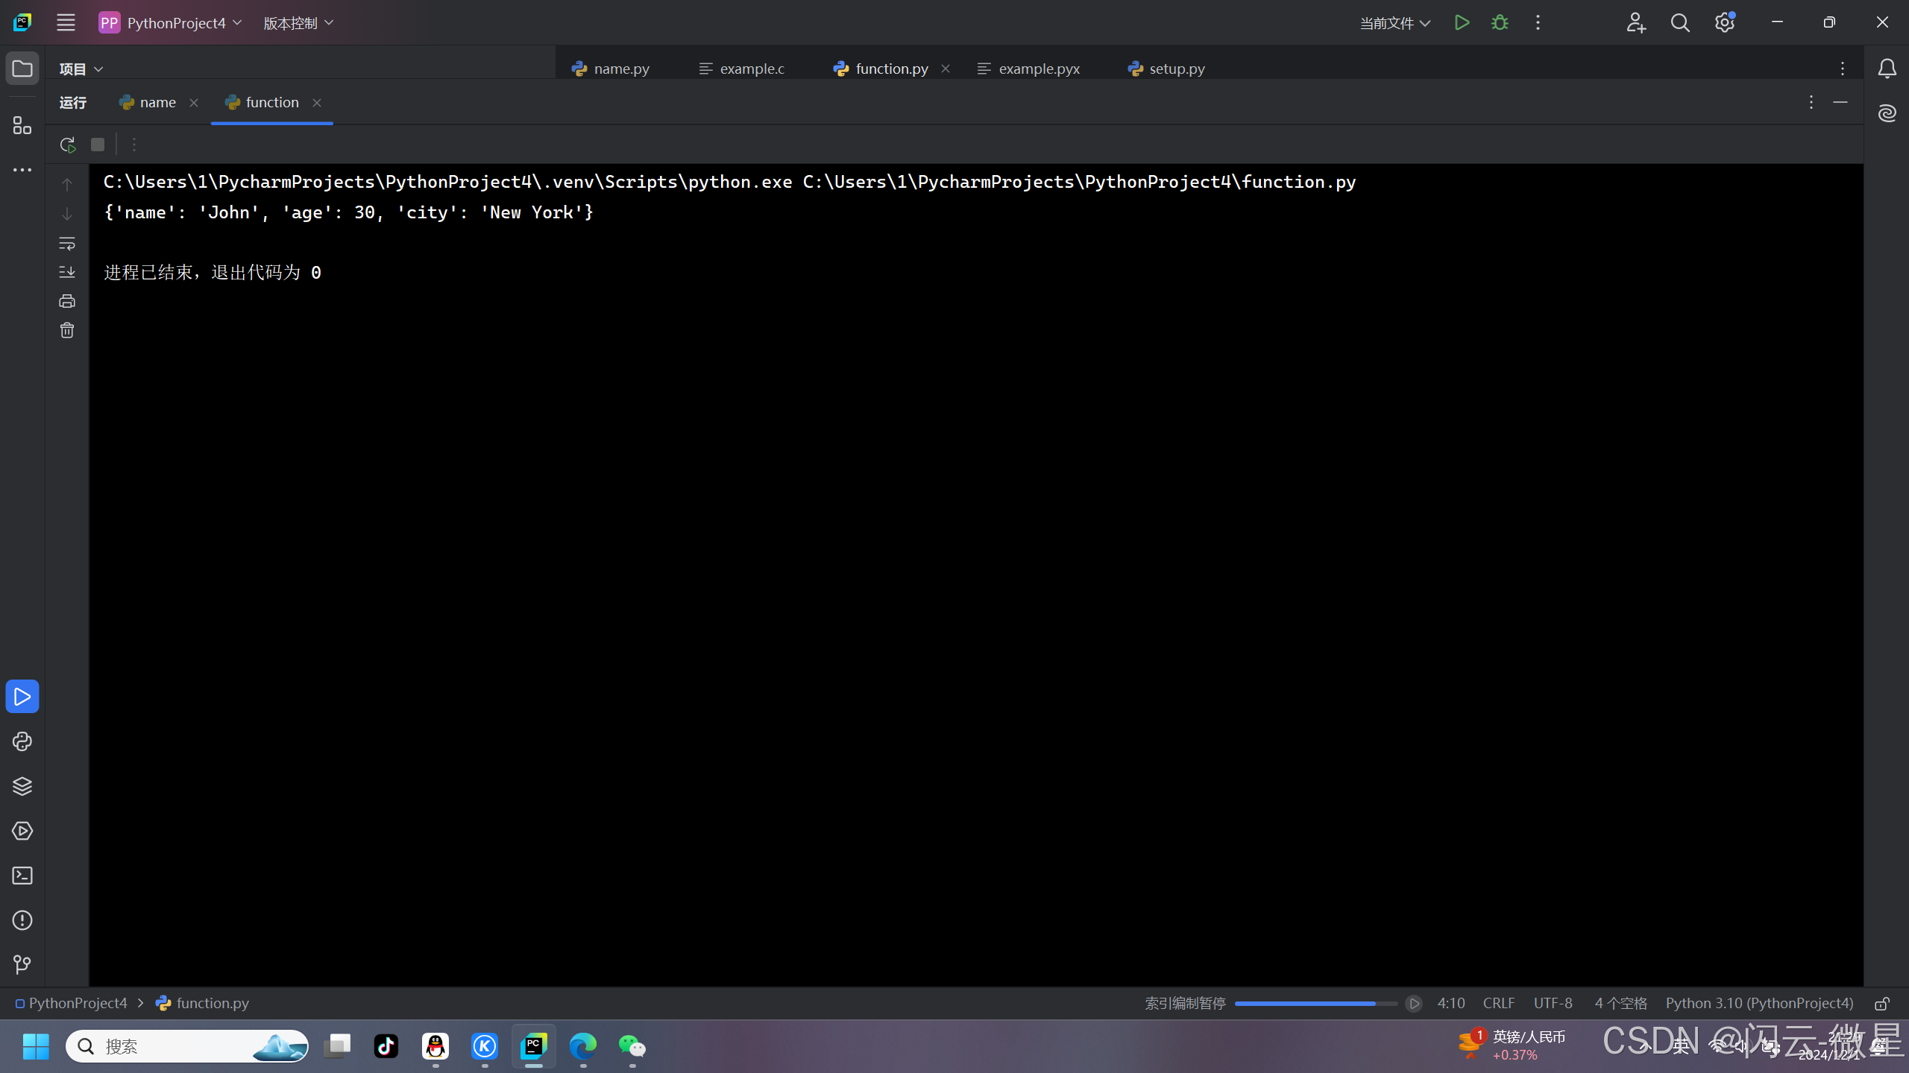
Task: Click 索引编制暂停 status text
Action: [1186, 1003]
